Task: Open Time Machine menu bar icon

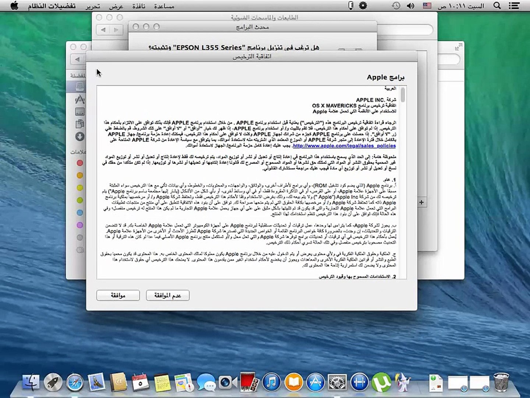Action: pos(396,6)
